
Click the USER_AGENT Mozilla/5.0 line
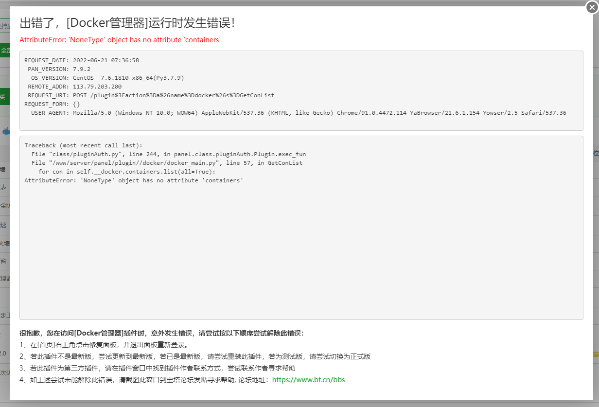[x=299, y=113]
